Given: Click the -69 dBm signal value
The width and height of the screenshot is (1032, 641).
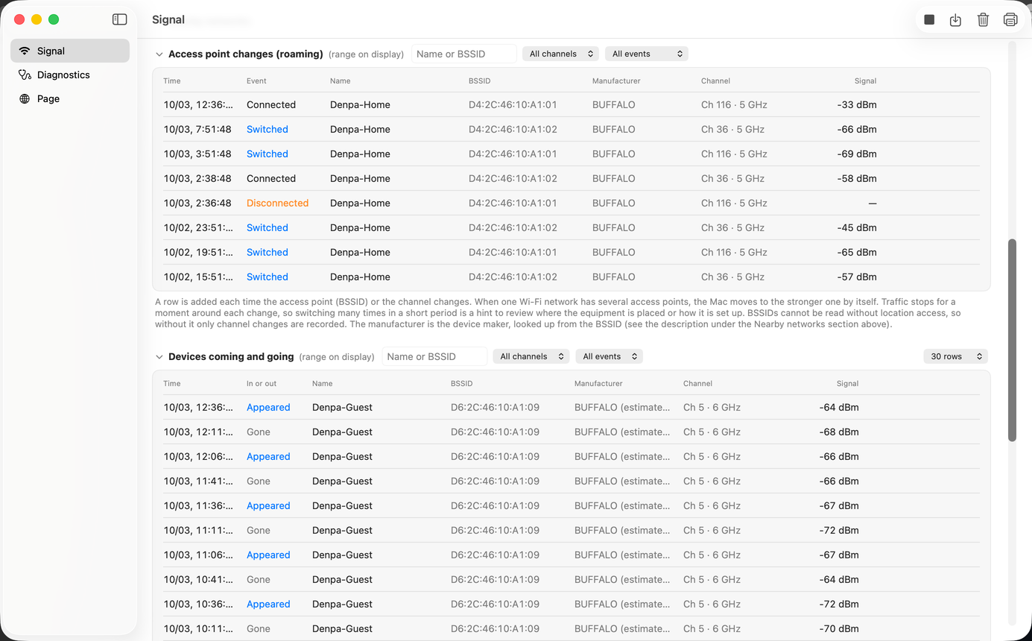Looking at the screenshot, I should pos(857,154).
